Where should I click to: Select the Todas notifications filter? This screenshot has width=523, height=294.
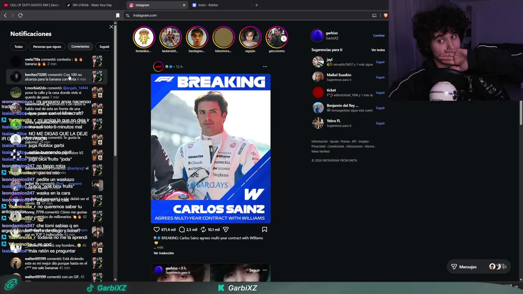(18, 47)
